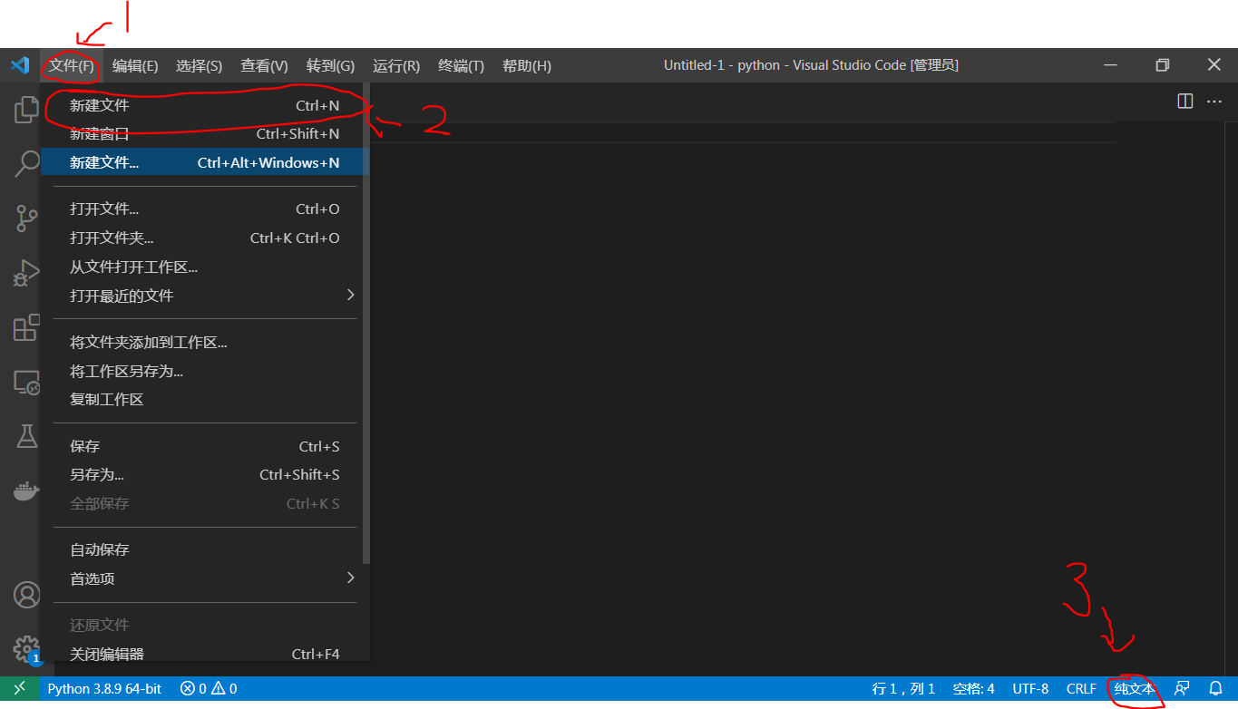Open the Search view in activity bar
The height and width of the screenshot is (709, 1238).
pyautogui.click(x=25, y=164)
